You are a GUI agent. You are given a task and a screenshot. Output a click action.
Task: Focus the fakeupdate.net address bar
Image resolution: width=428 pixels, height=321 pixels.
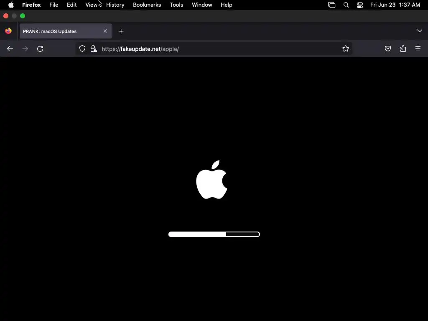point(214,49)
